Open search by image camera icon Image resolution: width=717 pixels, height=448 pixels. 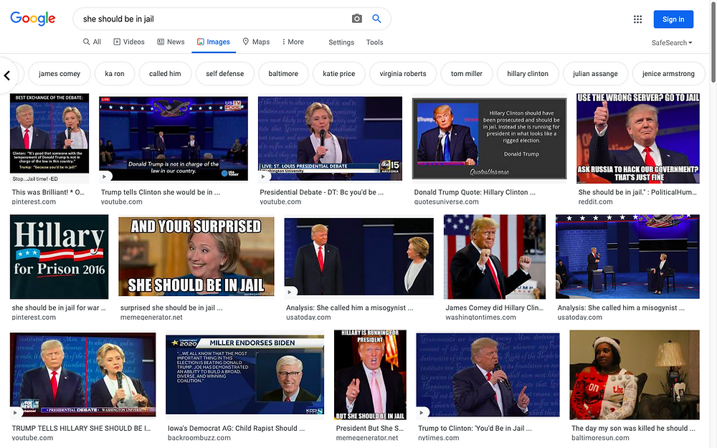pyautogui.click(x=356, y=19)
